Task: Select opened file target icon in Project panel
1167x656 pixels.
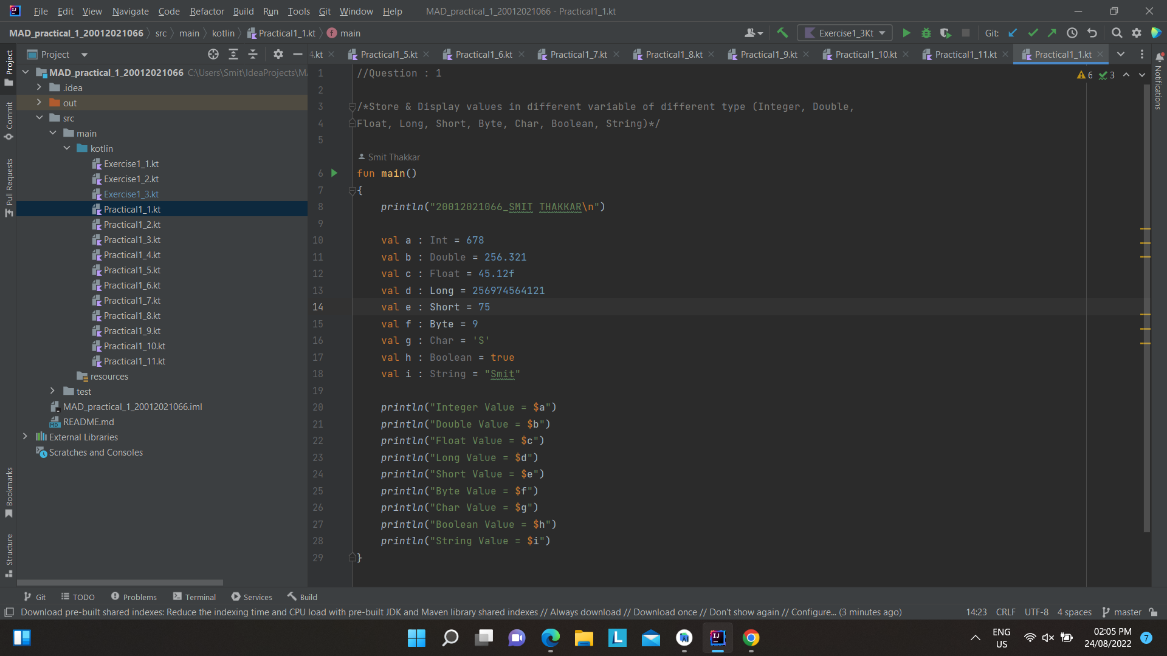Action: point(213,55)
